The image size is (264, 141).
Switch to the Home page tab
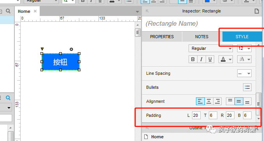pos(24,11)
